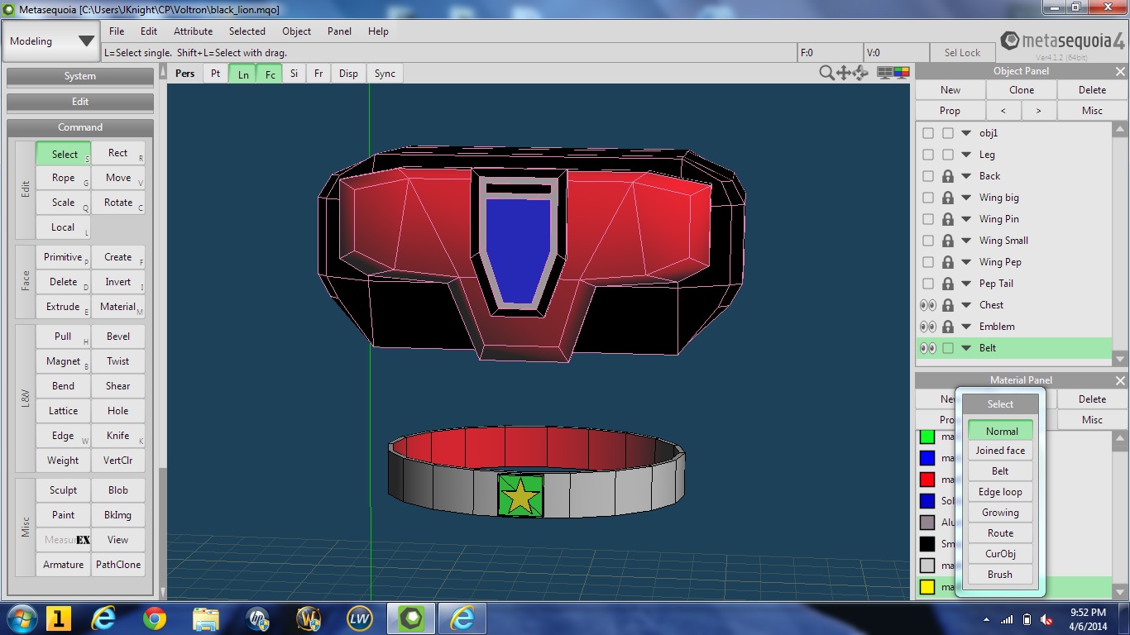This screenshot has height=635, width=1130.
Task: Open the Modeling mode dropdown
Action: click(51, 41)
